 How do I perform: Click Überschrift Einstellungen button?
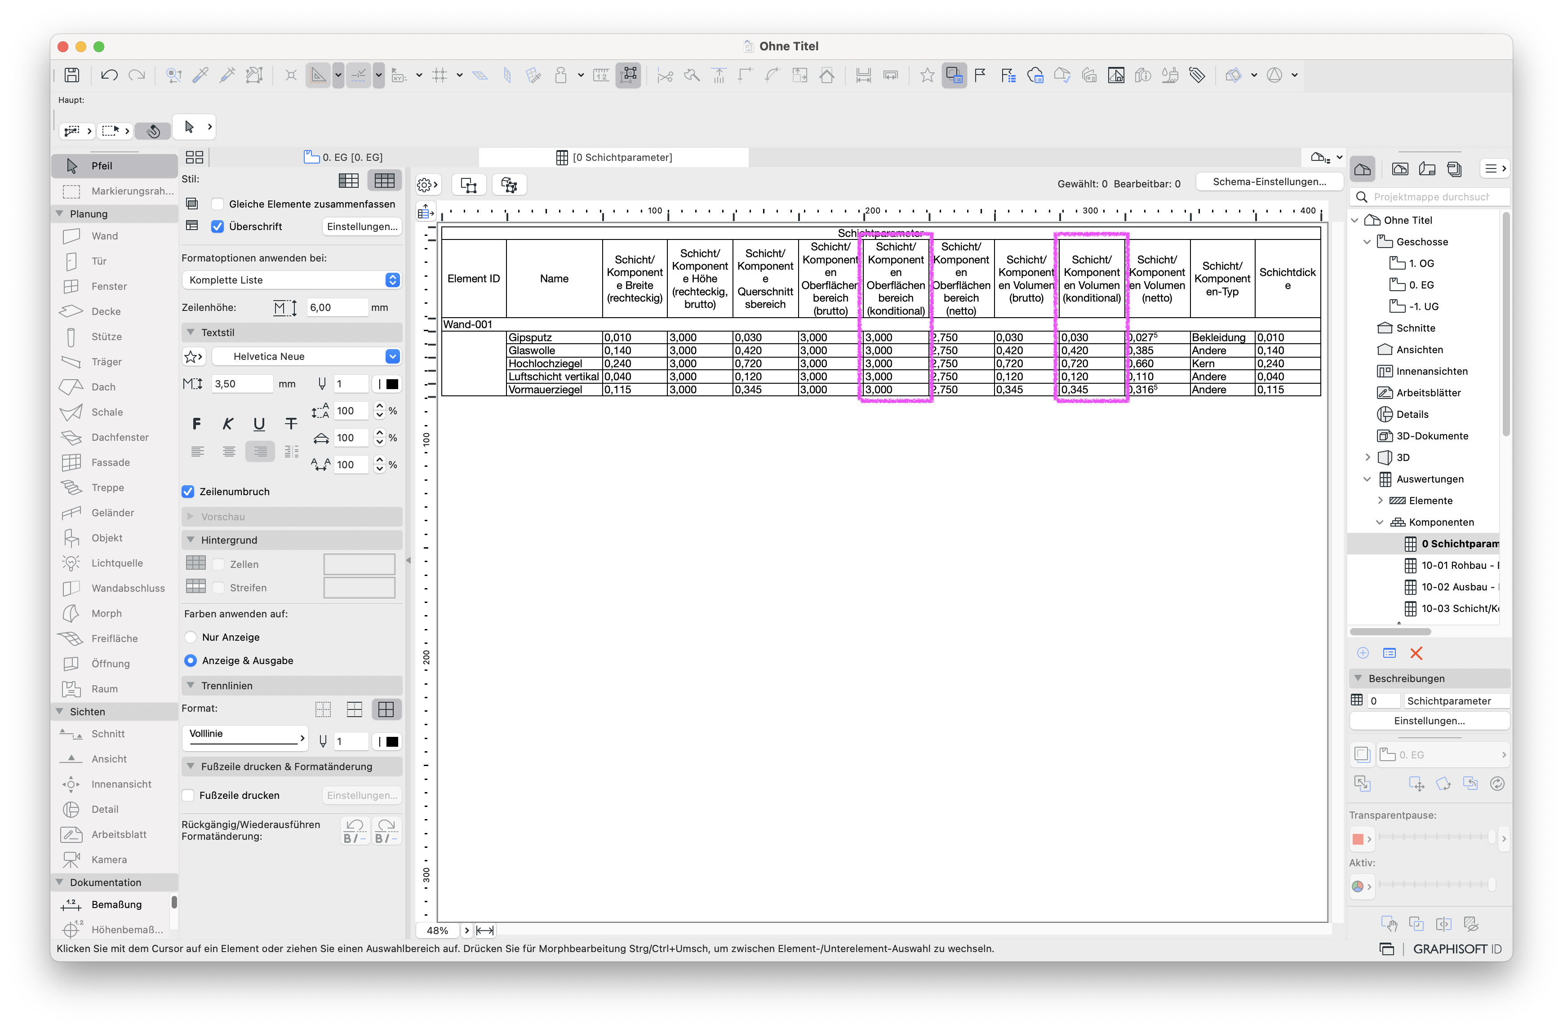(x=363, y=226)
